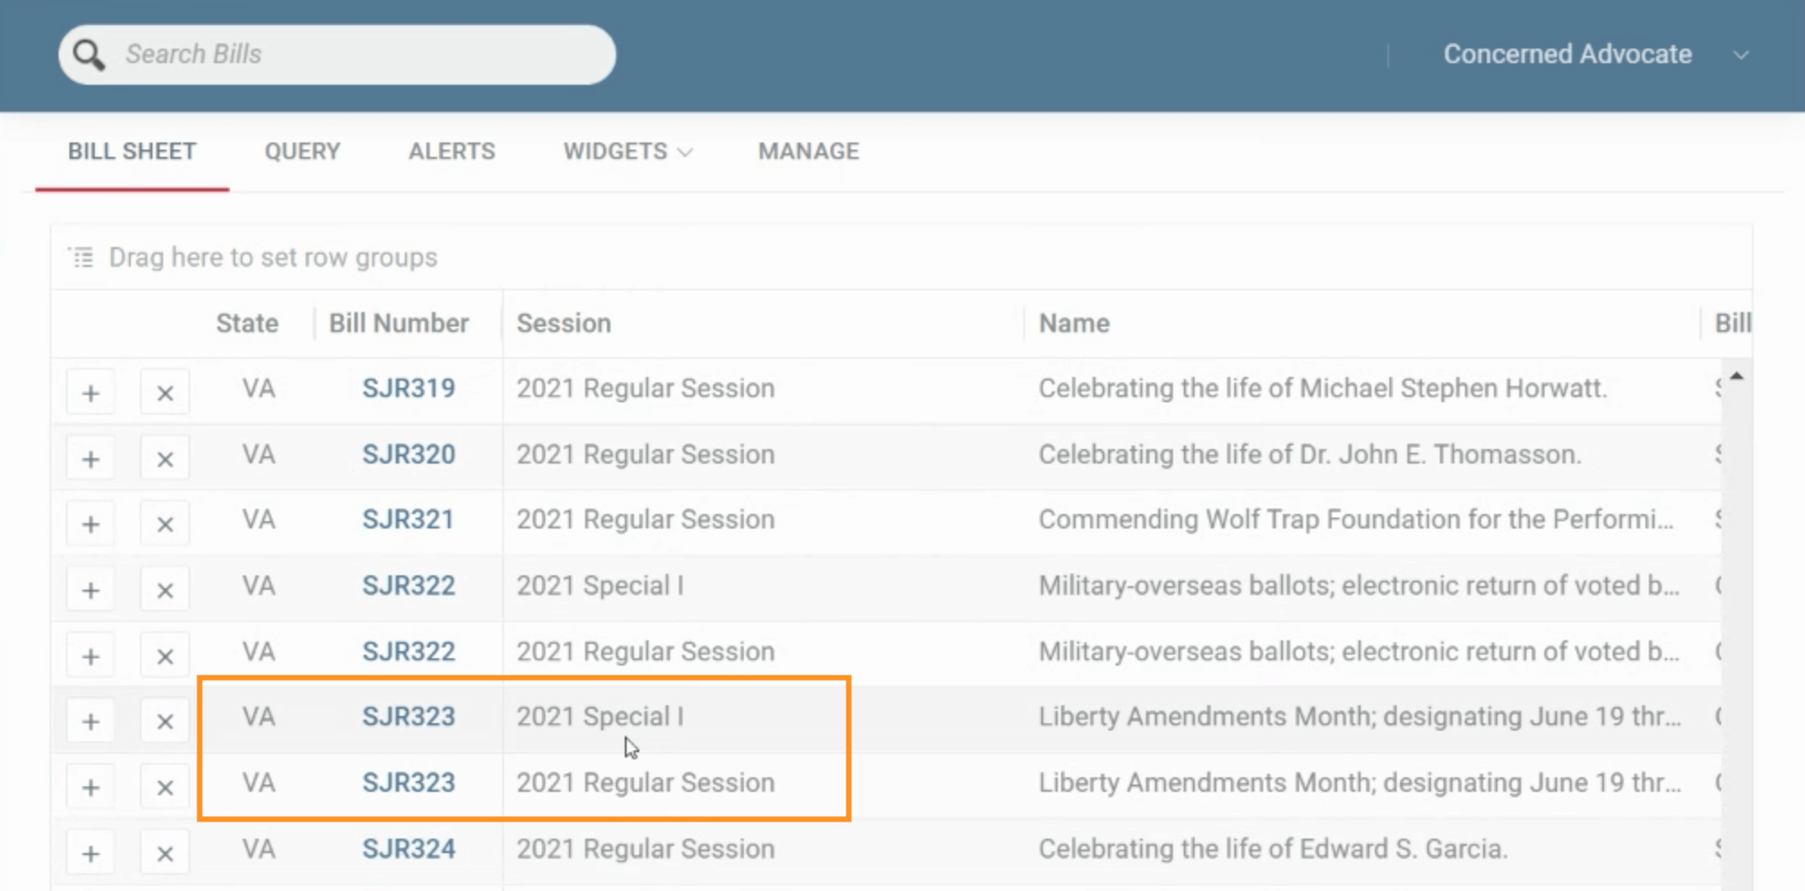Open the ALERTS tab

(452, 152)
